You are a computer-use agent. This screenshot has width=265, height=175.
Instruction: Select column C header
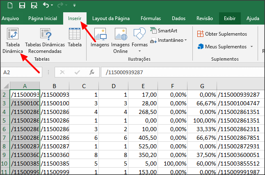[84, 86]
